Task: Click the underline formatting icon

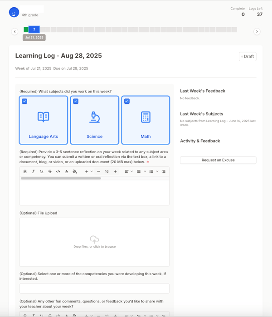Action: [x=42, y=171]
